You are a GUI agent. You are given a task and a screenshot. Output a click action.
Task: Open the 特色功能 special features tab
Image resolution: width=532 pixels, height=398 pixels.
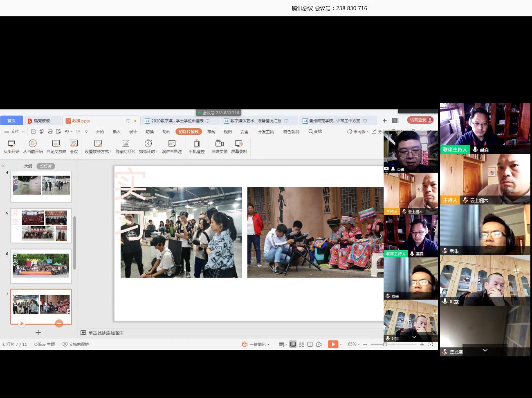[x=291, y=131]
